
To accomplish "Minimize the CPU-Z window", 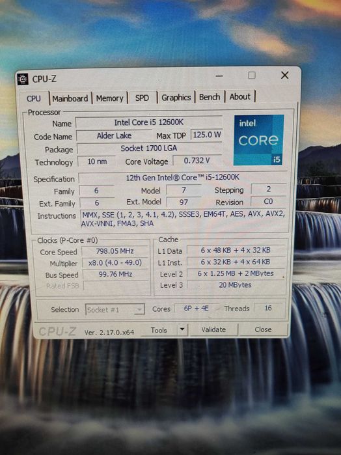I will pos(219,76).
